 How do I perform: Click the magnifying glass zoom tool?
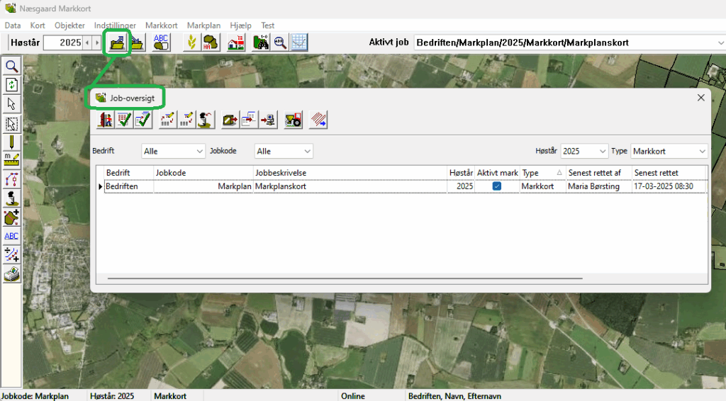pyautogui.click(x=11, y=67)
